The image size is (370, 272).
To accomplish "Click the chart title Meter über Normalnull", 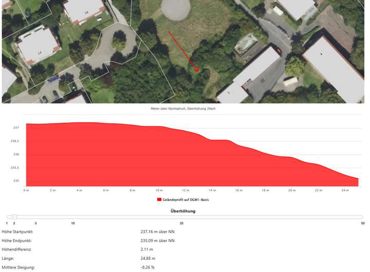I will point(186,109).
